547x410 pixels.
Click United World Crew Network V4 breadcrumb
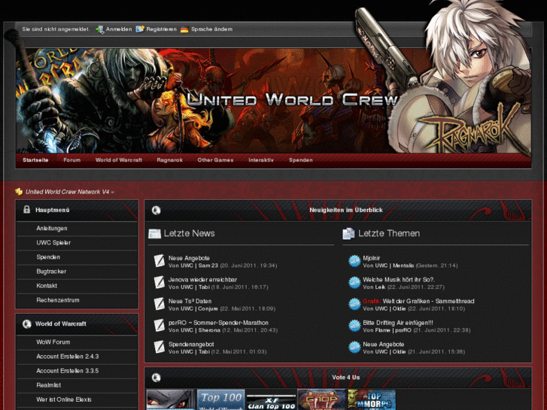pos(67,192)
